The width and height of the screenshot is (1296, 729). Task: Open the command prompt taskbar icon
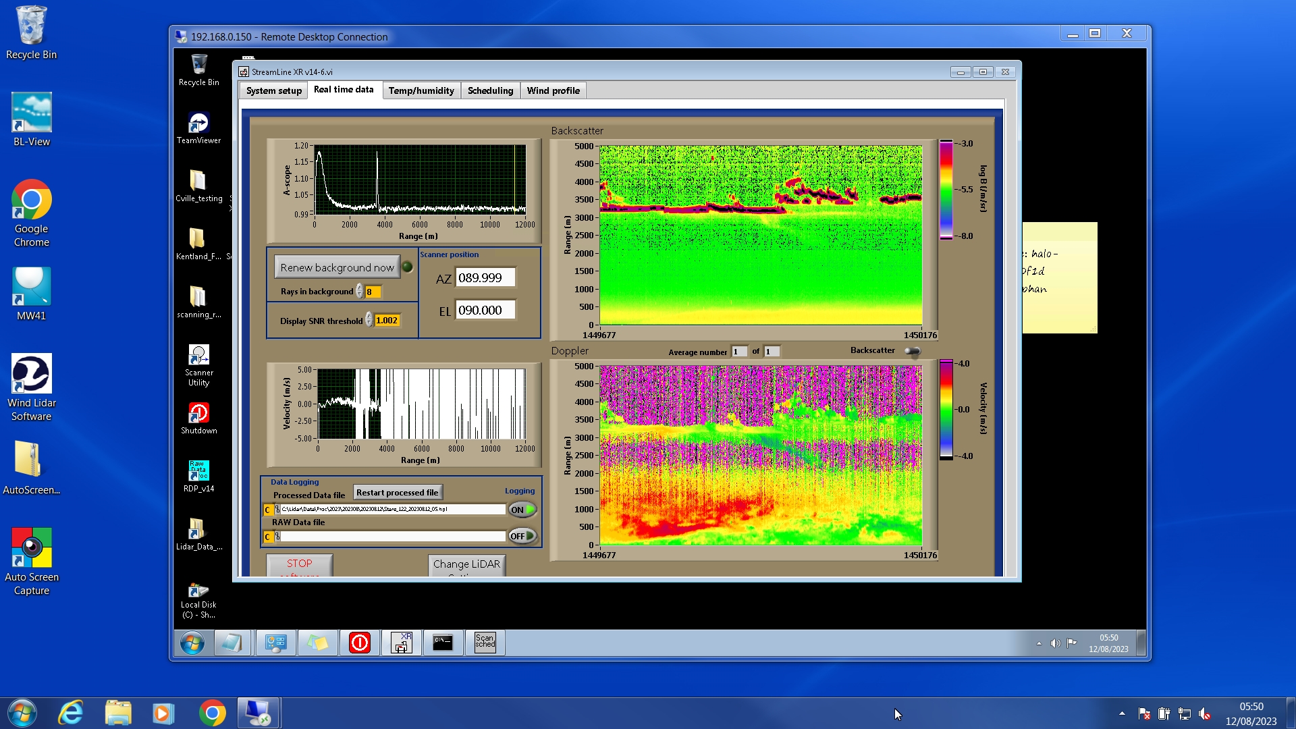[x=443, y=643]
